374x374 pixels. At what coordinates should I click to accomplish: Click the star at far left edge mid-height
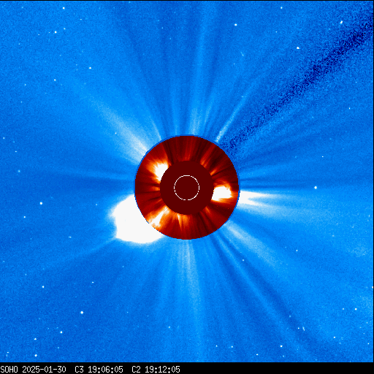tap(18, 171)
